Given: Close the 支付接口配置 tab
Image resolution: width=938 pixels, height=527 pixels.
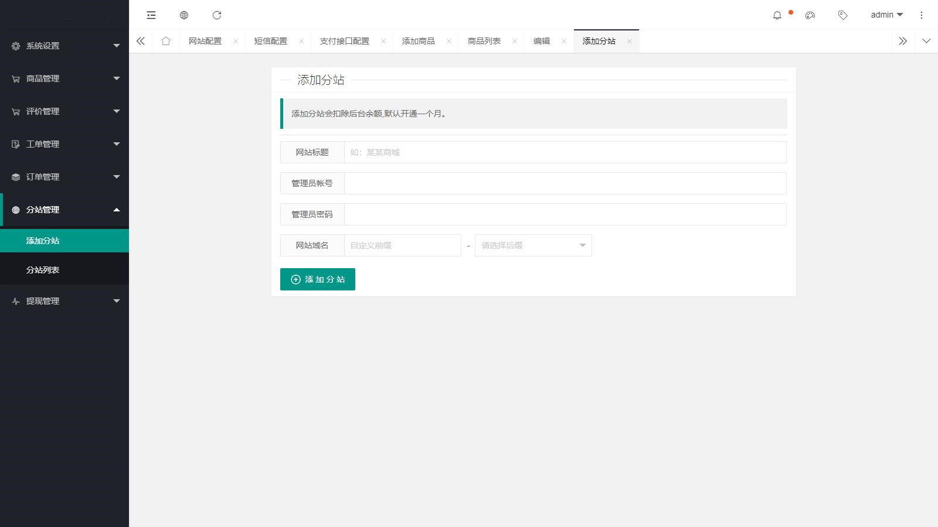Looking at the screenshot, I should [383, 41].
